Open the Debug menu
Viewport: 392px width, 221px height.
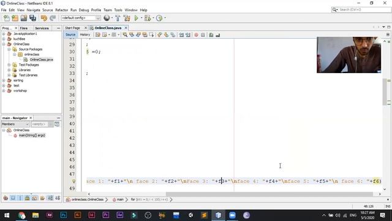click(84, 10)
